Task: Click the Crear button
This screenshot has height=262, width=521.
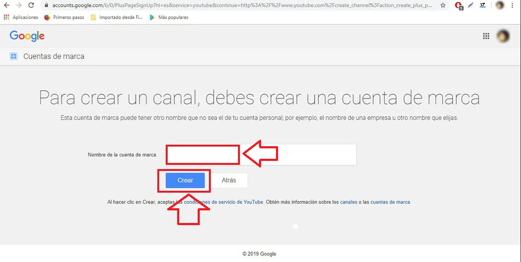Action: click(x=185, y=180)
